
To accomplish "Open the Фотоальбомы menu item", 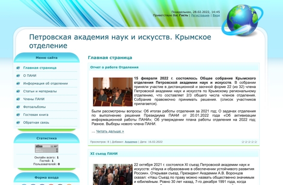I will click(34, 107).
